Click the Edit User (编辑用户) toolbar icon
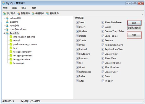The image size is (145, 104). click(x=33, y=13)
